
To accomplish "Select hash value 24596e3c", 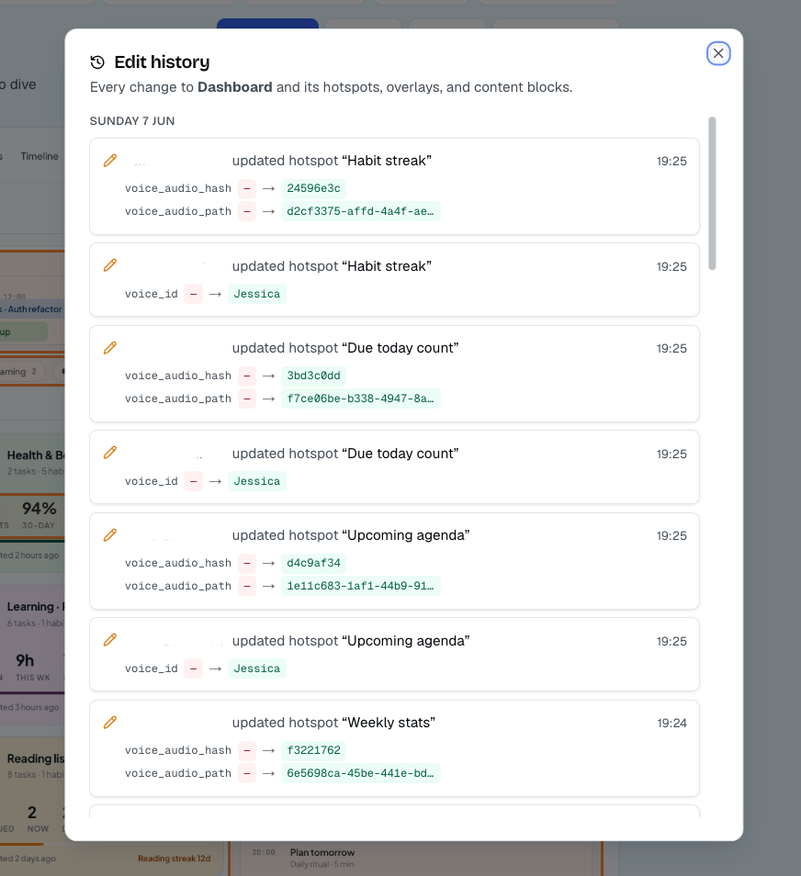I will click(313, 188).
